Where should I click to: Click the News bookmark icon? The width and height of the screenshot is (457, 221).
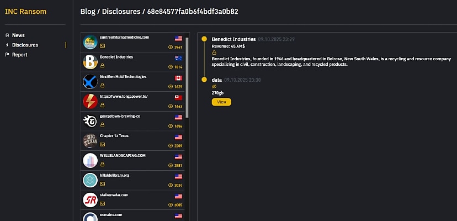point(7,35)
